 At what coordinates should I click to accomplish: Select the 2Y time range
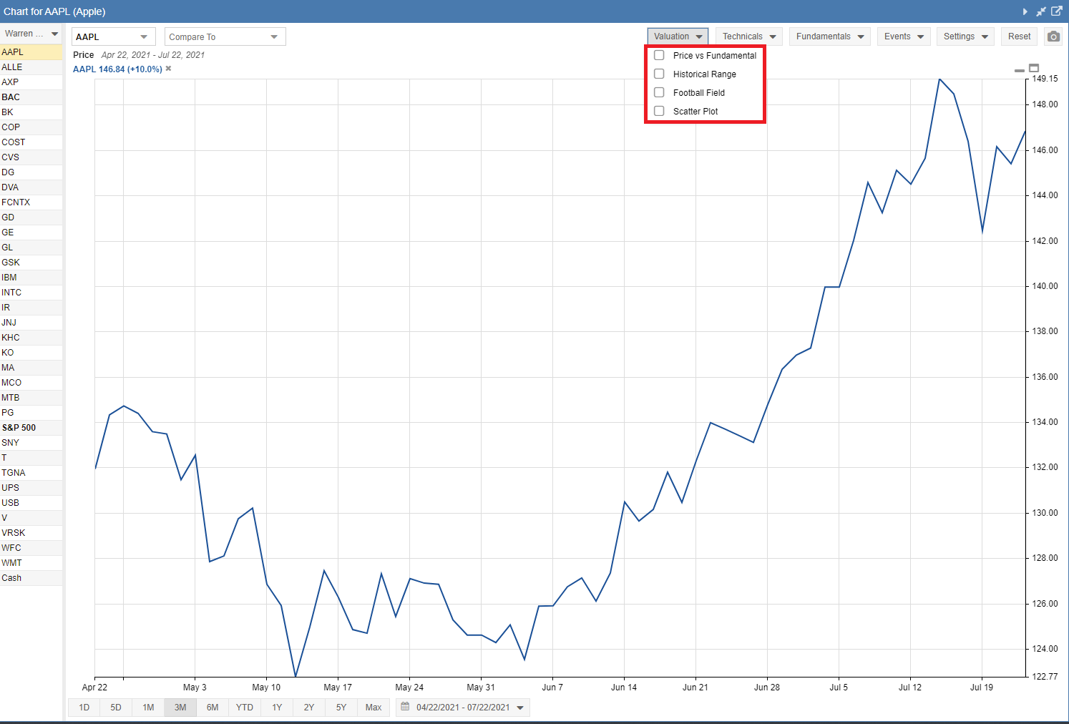309,708
